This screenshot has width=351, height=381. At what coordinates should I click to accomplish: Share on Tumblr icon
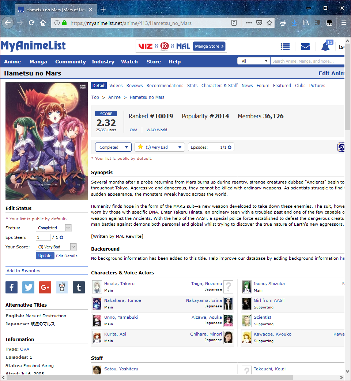(79, 288)
